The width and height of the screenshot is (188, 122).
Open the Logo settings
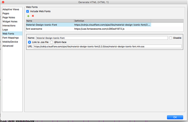(x=5, y=29)
